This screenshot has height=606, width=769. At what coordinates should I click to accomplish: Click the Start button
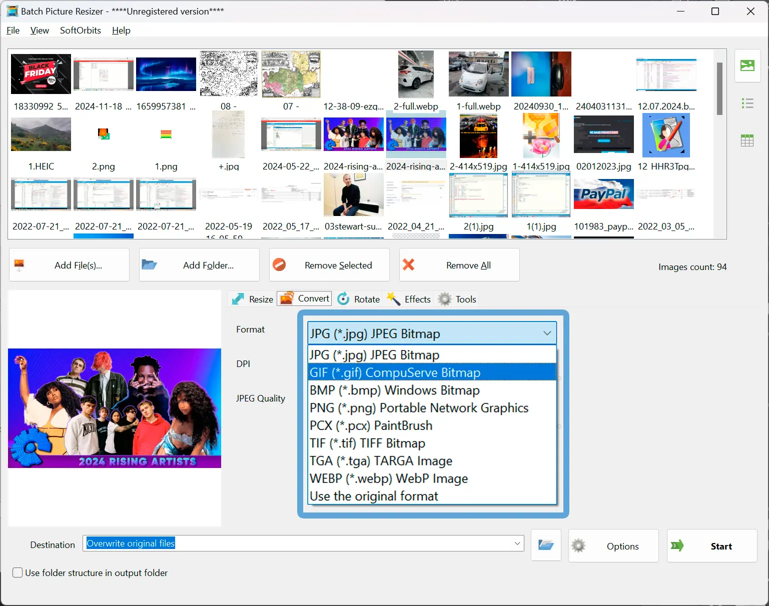coord(711,545)
